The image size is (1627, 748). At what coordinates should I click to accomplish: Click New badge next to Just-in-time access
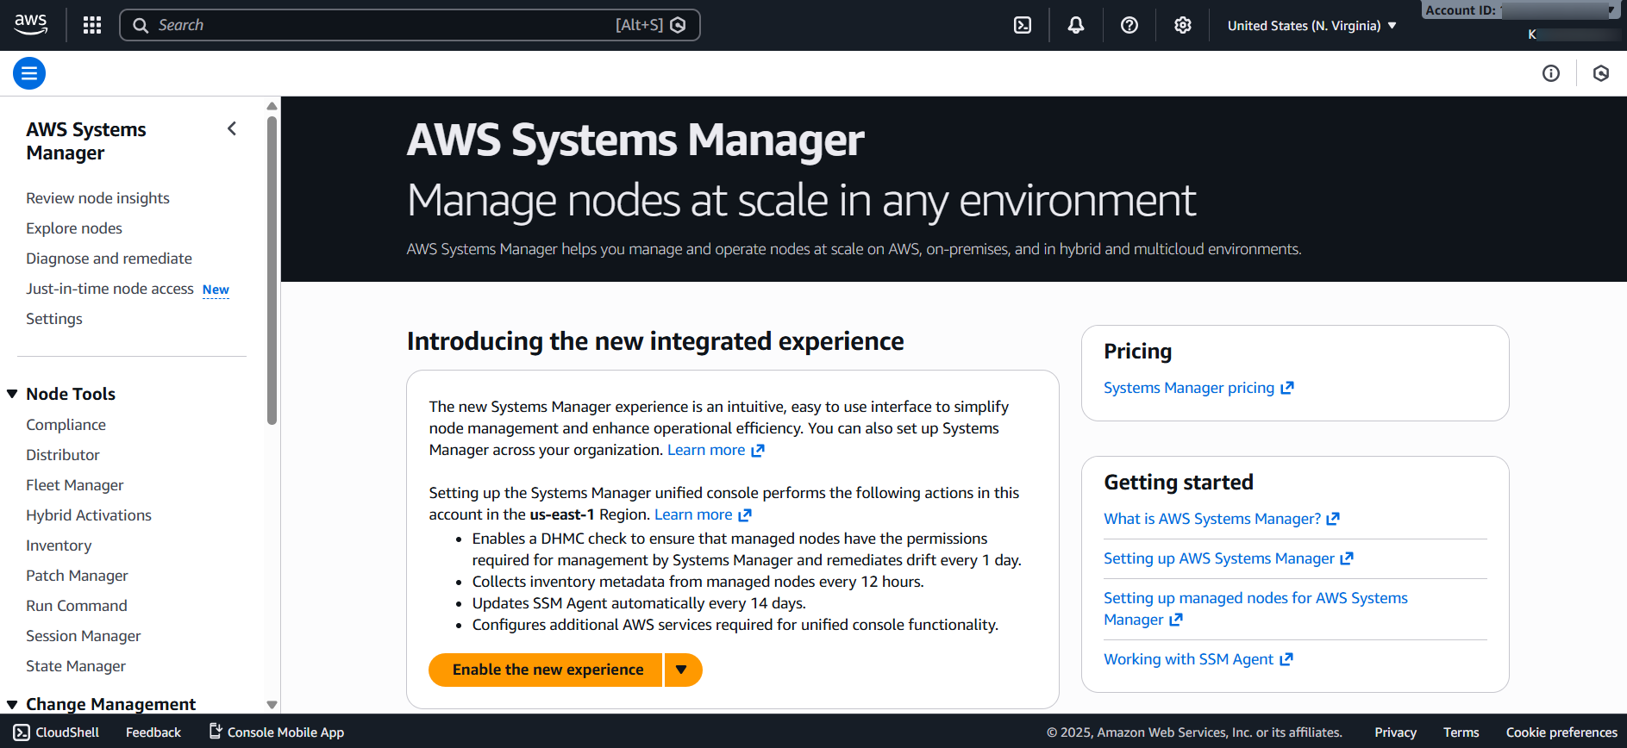point(216,290)
